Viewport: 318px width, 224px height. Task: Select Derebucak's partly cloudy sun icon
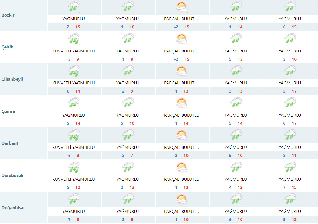tap(181, 167)
